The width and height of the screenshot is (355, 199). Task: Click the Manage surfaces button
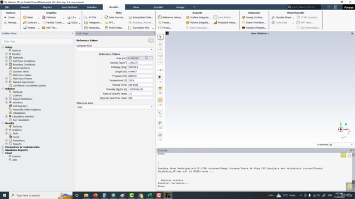(11, 23)
